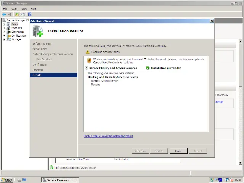
Task: Expand the Diagnostics tree node
Action: (4, 32)
